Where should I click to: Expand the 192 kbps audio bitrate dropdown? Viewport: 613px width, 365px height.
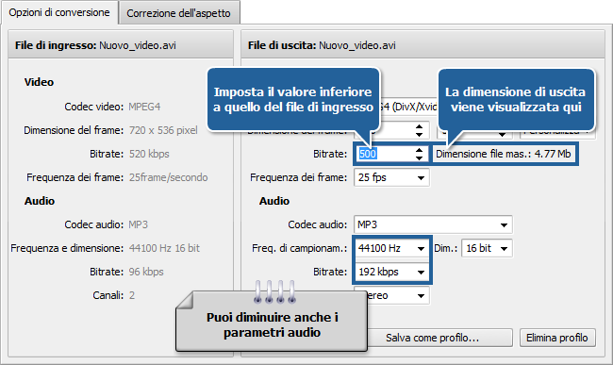coord(391,272)
